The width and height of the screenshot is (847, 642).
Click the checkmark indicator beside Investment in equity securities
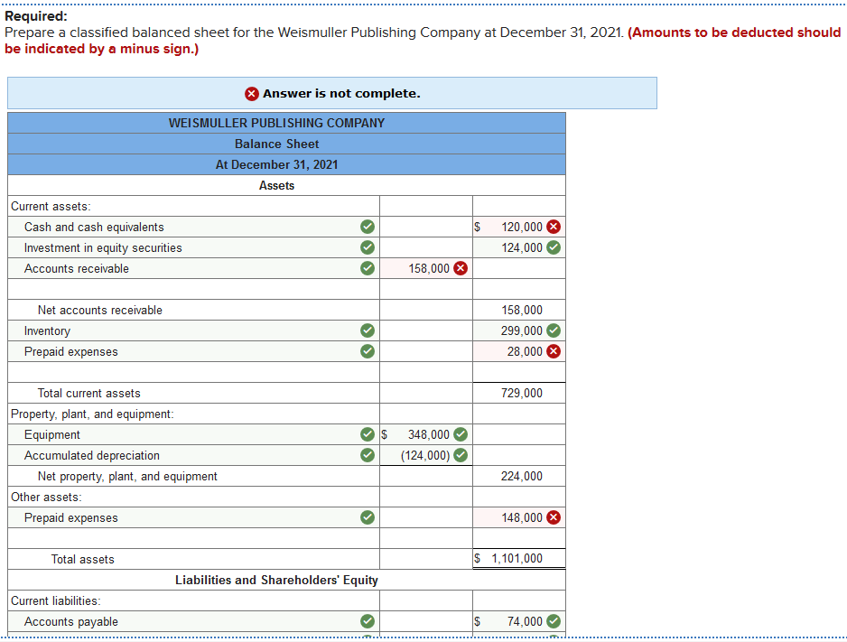pos(367,247)
